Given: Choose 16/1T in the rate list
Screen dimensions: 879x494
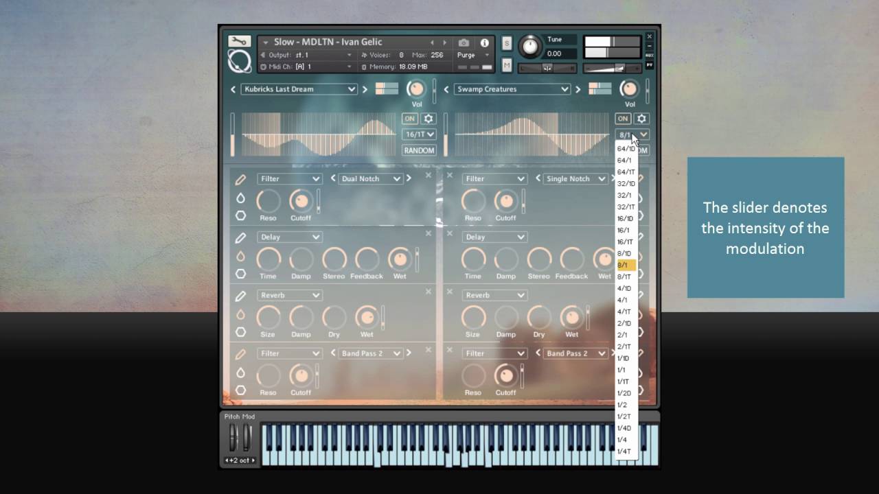Looking at the screenshot, I should (625, 242).
